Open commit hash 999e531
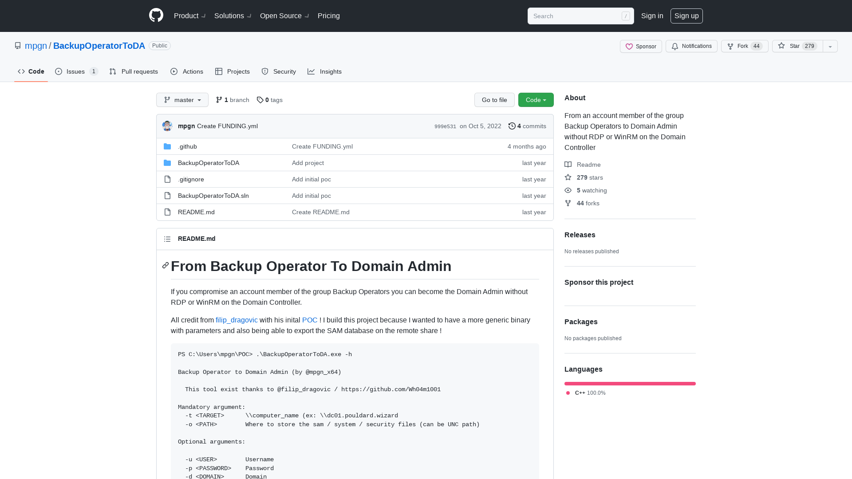The image size is (852, 479). click(x=445, y=126)
